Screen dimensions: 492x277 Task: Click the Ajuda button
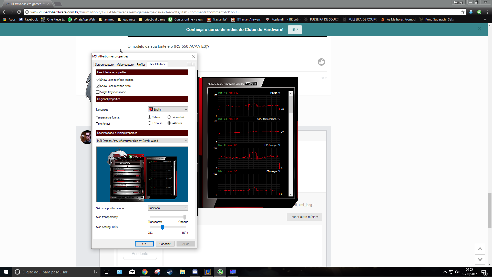(186, 244)
